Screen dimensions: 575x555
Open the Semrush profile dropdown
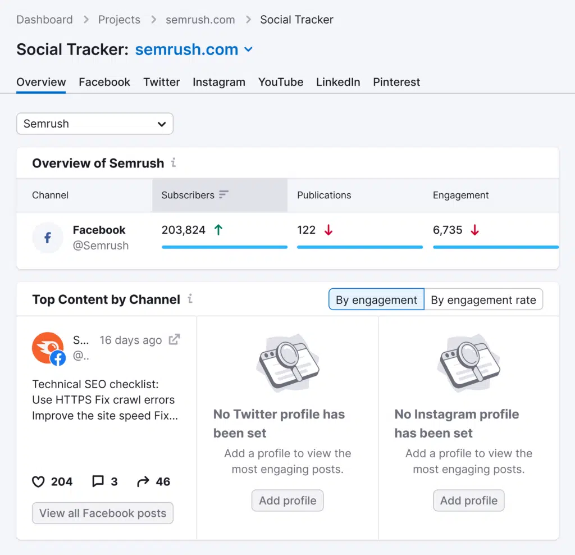pos(95,124)
